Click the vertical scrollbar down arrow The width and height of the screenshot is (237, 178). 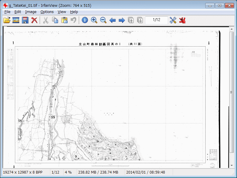(x=232, y=165)
